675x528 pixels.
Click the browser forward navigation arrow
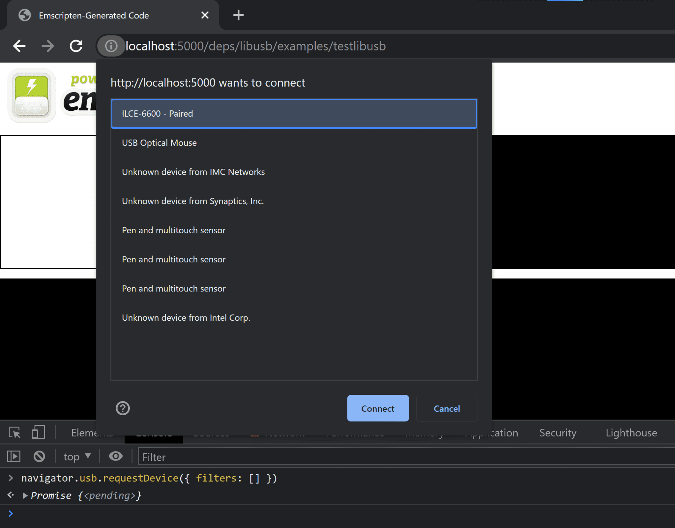[x=49, y=46]
